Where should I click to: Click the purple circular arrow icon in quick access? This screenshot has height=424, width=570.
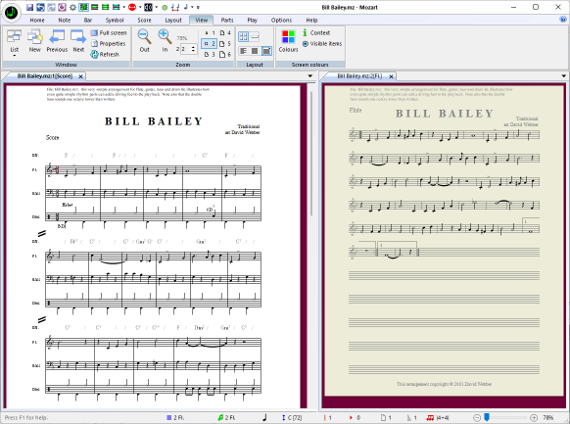[62, 7]
